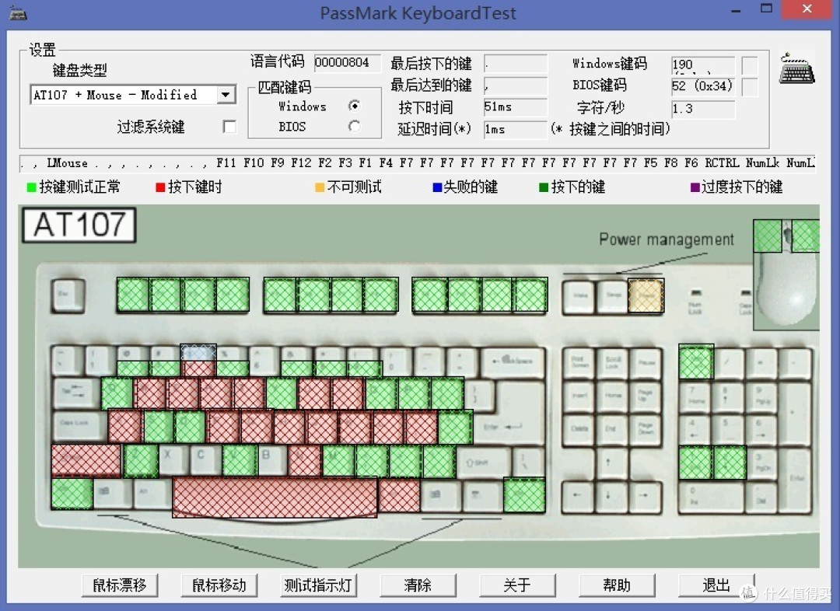Screen dimensions: 840x611
Task: Open the 关于 about dialog
Action: pyautogui.click(x=517, y=585)
